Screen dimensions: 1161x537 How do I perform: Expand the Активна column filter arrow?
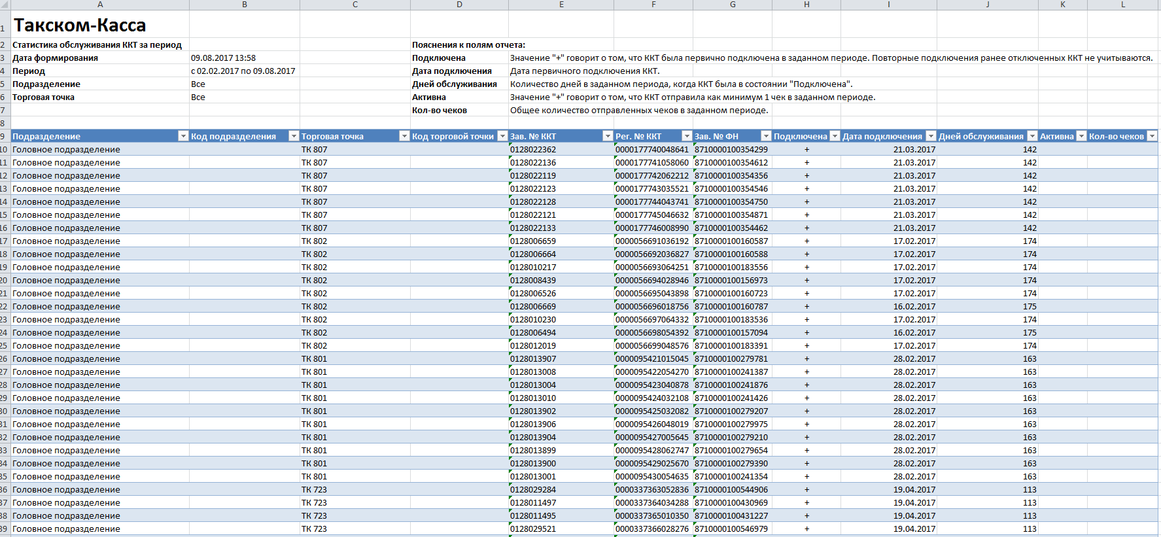pos(1081,136)
